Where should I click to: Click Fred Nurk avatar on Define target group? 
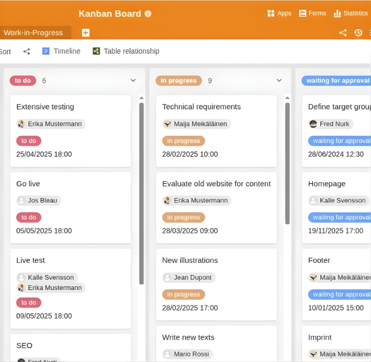pos(313,124)
